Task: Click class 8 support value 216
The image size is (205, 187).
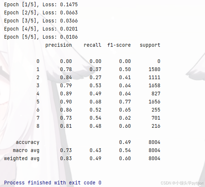Action: pyautogui.click(x=156, y=126)
